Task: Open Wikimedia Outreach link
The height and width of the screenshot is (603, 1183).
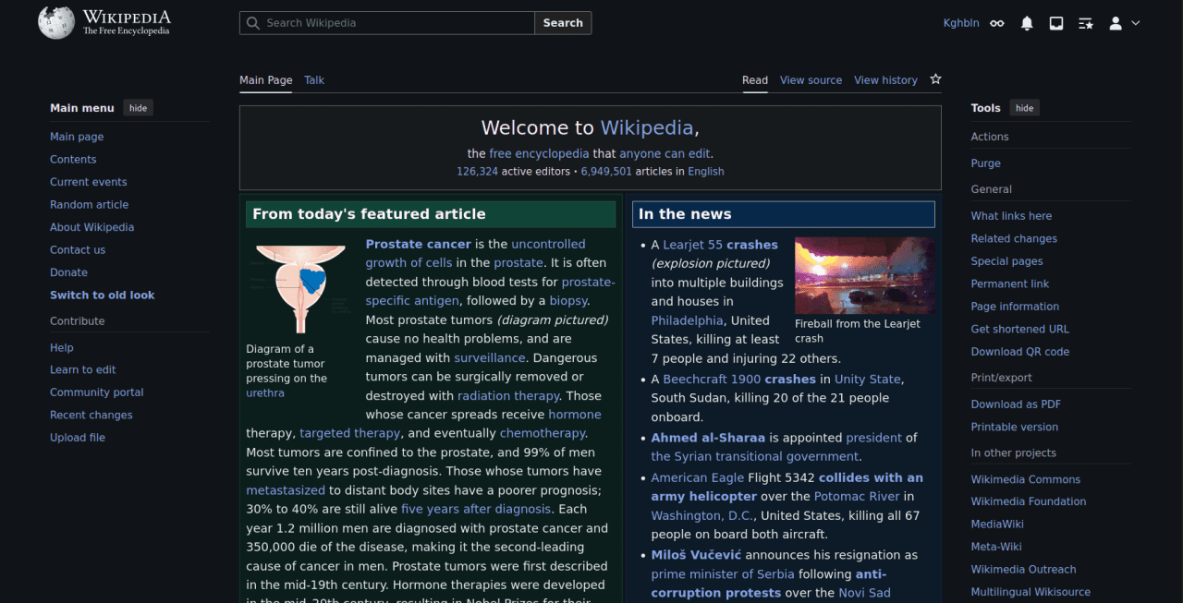Action: 1023,570
